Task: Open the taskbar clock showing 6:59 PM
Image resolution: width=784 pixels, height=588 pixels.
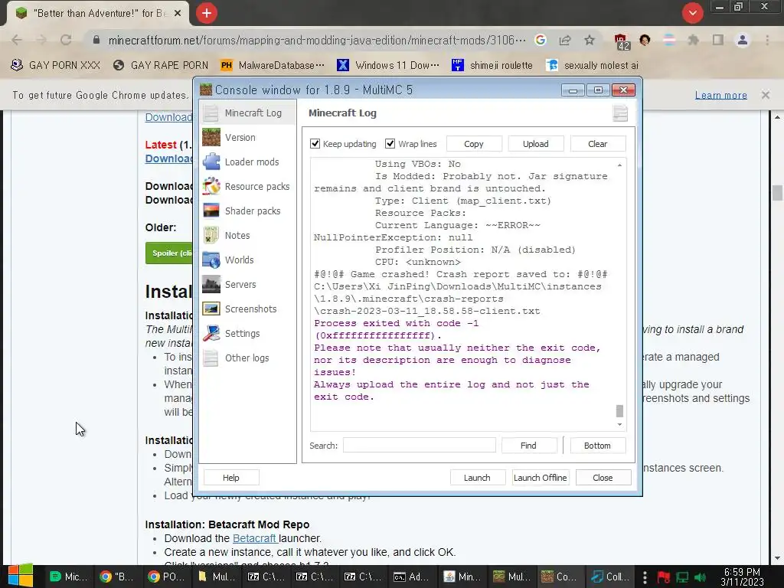Action: click(742, 577)
